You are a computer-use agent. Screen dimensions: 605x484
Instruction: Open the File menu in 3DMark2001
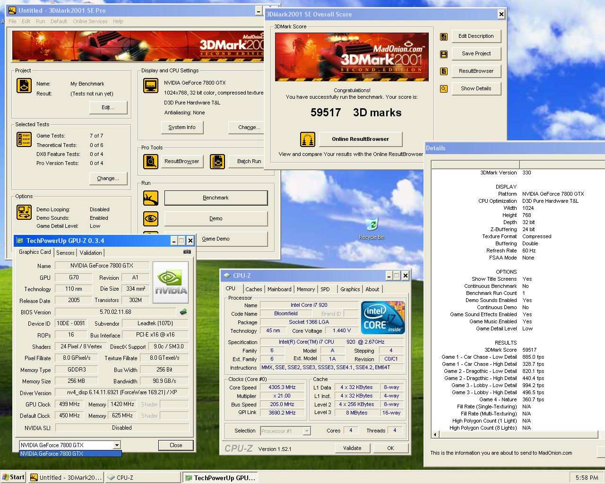click(x=12, y=21)
